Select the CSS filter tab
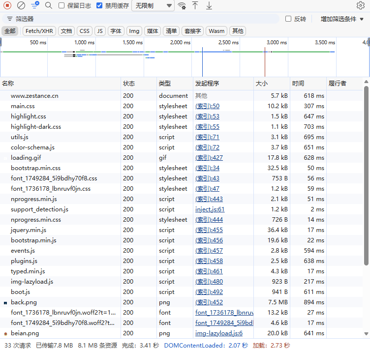Screen dimensions: 370x351 tap(85, 31)
